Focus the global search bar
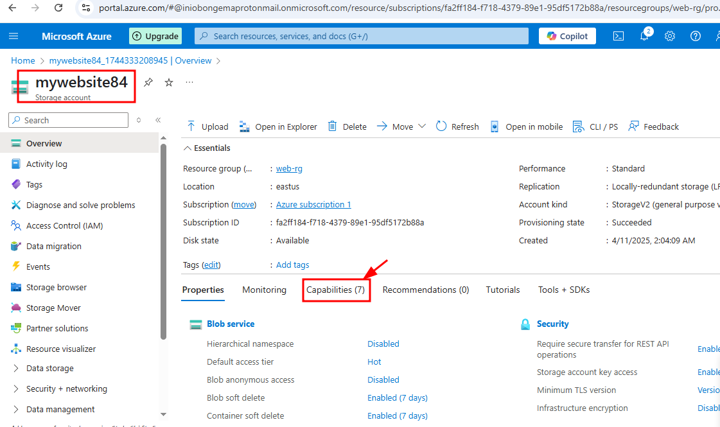Image resolution: width=720 pixels, height=427 pixels. pyautogui.click(x=362, y=36)
